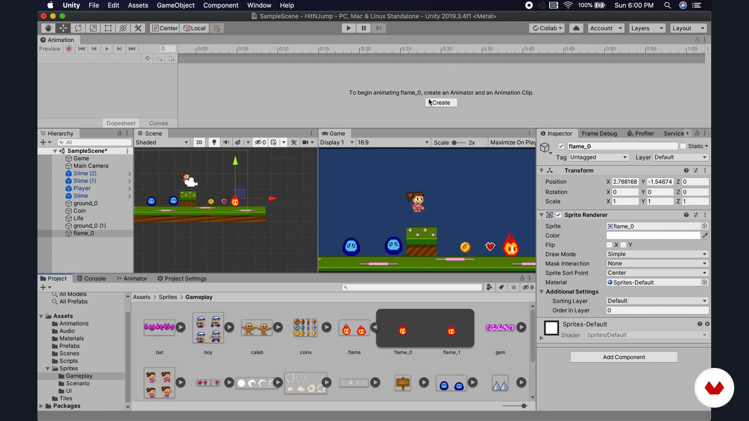Screen dimensions: 749x421
Task: Open scene Gizmos camera icon
Action: pos(305,142)
